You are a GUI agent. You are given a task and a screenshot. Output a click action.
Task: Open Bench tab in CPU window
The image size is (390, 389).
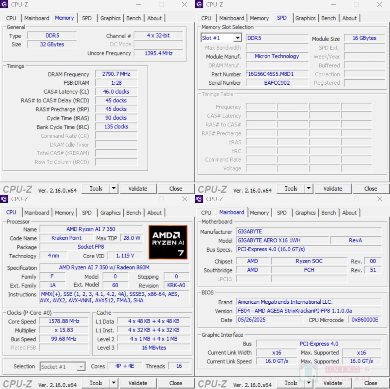tap(133, 213)
